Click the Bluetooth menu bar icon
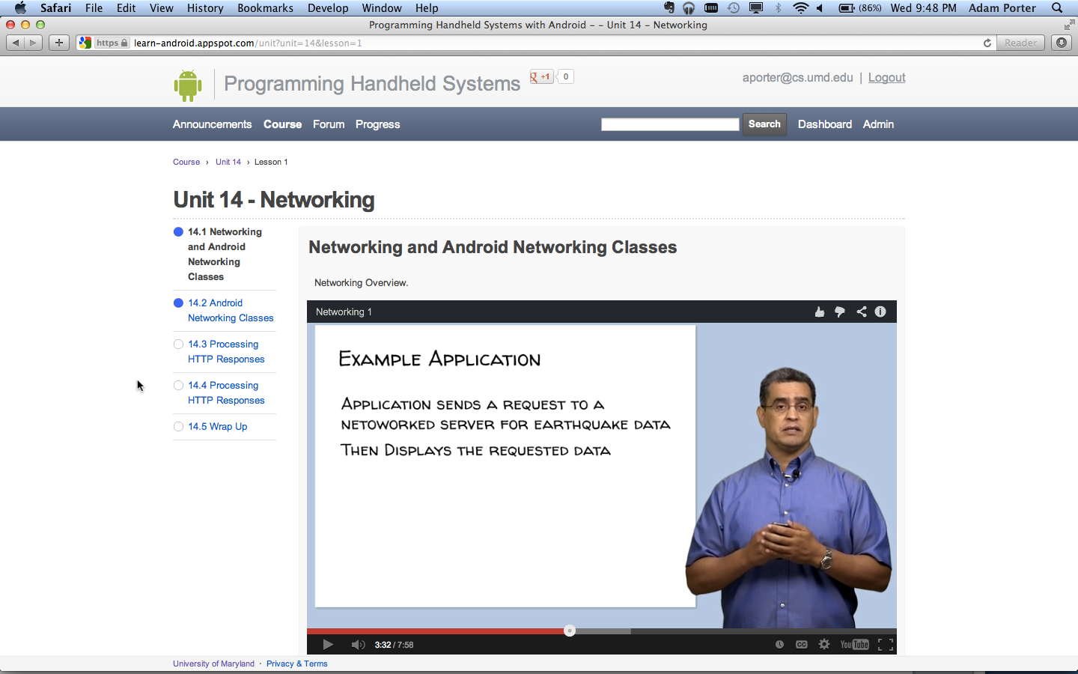The image size is (1078, 674). [x=778, y=8]
